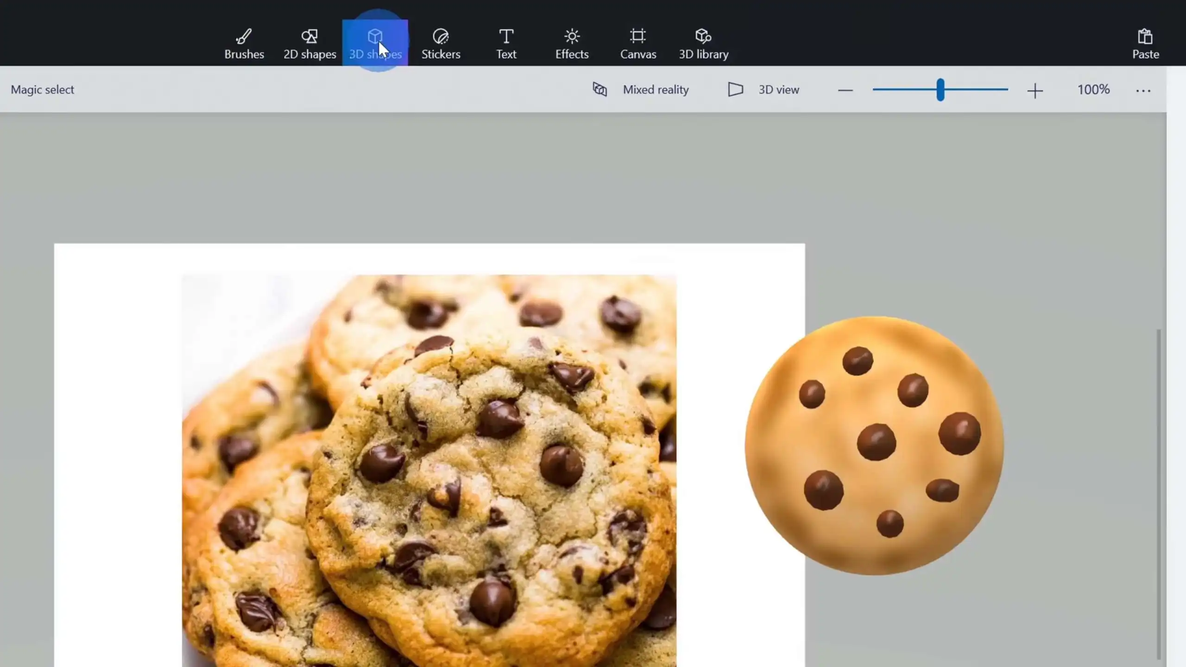Open the three-dot more options menu

pos(1143,91)
